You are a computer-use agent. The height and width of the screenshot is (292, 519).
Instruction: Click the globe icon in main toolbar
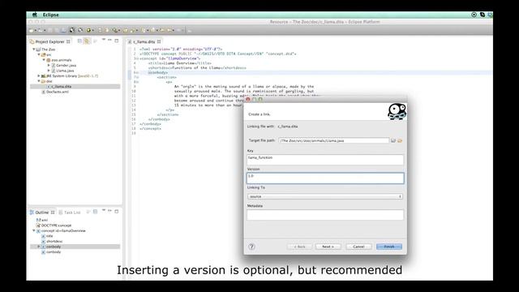[x=72, y=30]
